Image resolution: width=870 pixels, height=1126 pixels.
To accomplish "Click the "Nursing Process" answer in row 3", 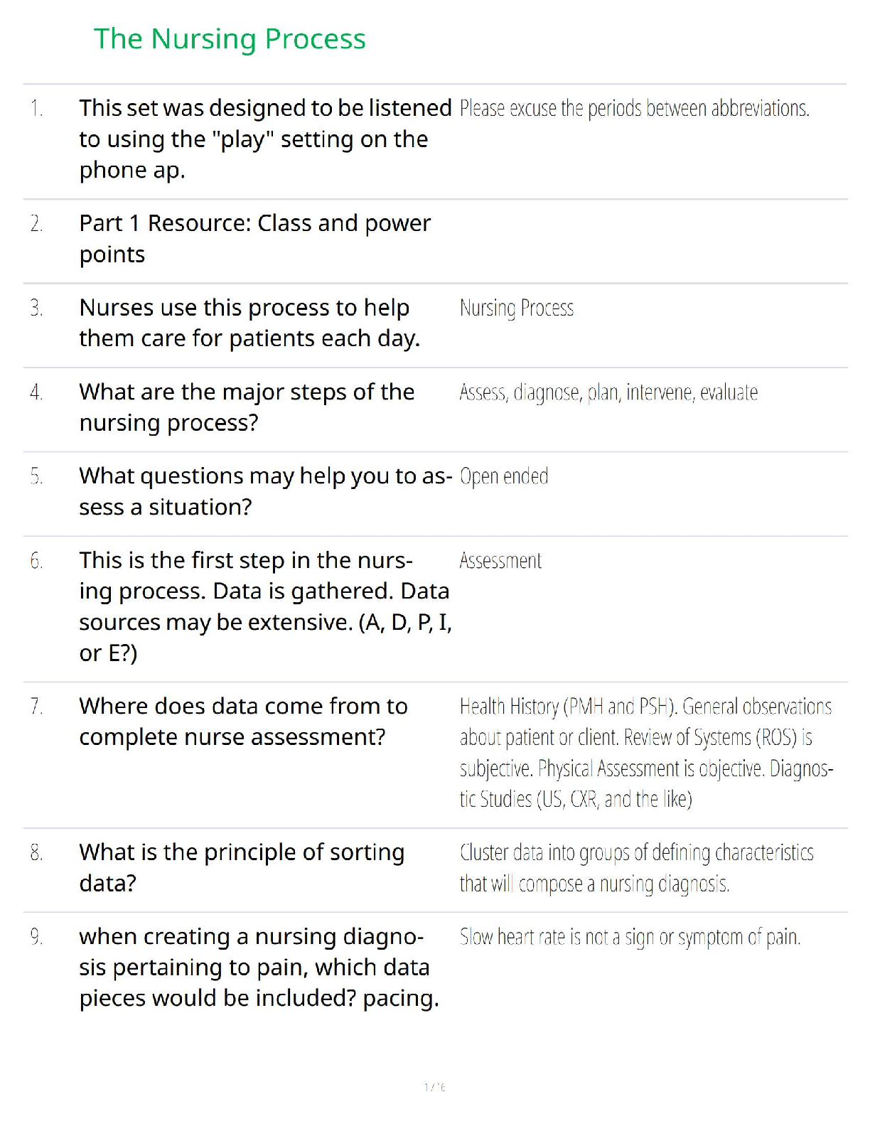I will pos(516,309).
